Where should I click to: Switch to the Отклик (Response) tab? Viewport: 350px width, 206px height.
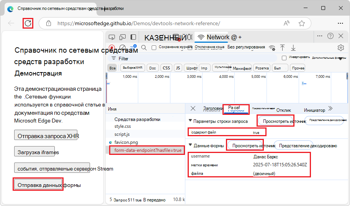(x=283, y=110)
